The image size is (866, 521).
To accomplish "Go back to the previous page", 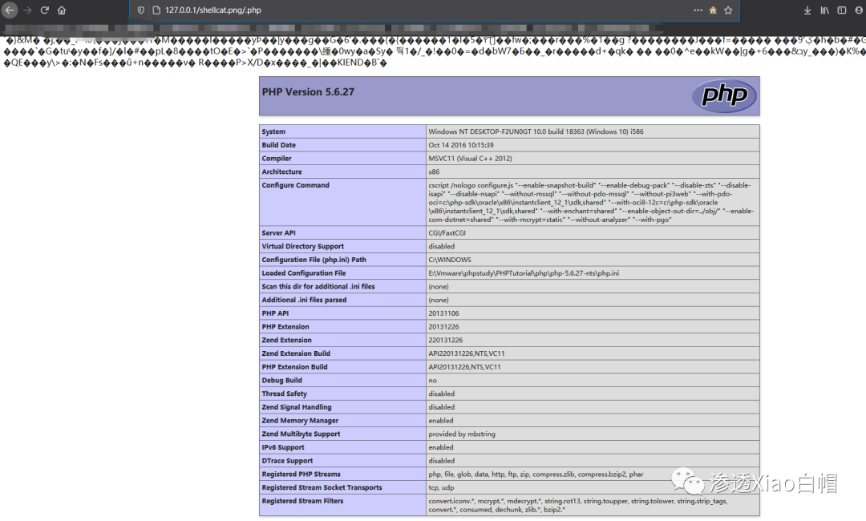I will (x=10, y=10).
